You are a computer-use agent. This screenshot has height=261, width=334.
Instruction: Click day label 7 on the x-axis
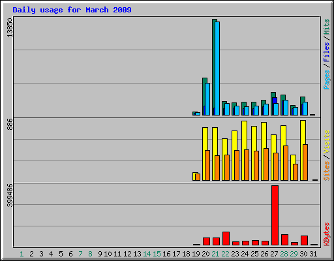click(80, 254)
